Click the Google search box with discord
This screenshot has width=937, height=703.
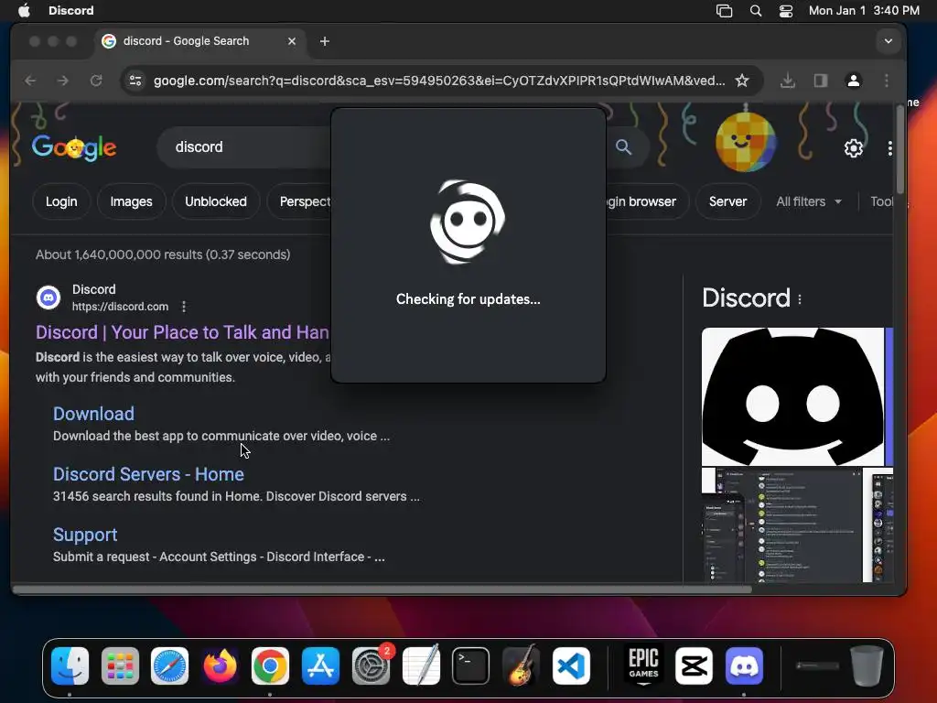point(245,147)
